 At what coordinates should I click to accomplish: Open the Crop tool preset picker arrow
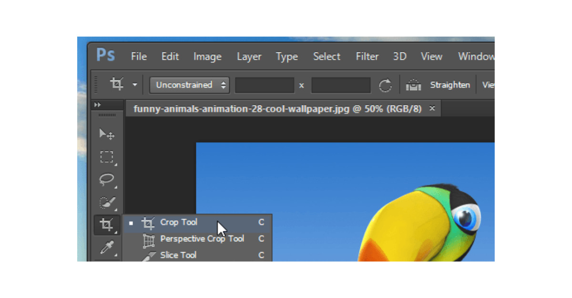(135, 85)
